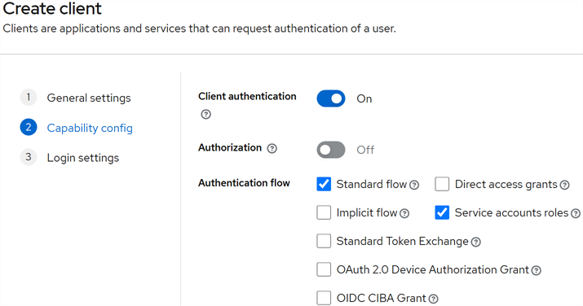Tick the Standard Token Exchange checkbox
The image size is (583, 306).
click(324, 241)
